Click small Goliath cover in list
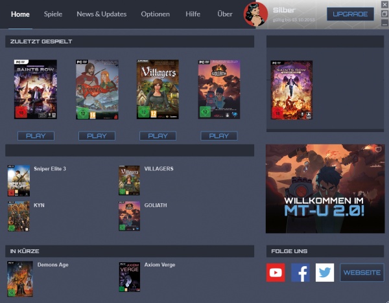 (129, 216)
